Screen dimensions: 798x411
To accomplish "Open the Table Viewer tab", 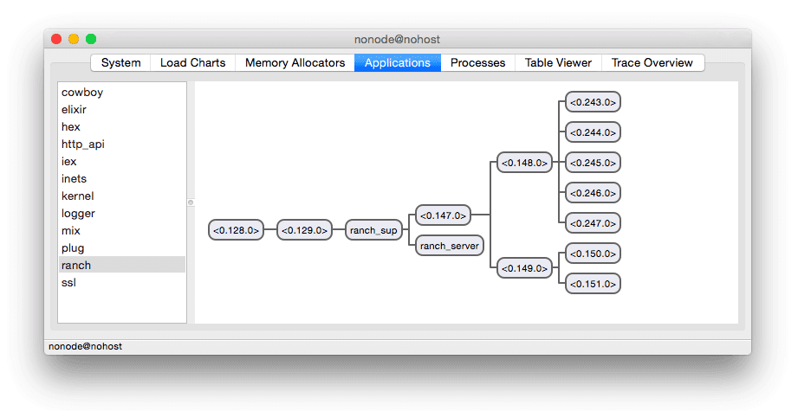I will pyautogui.click(x=558, y=63).
